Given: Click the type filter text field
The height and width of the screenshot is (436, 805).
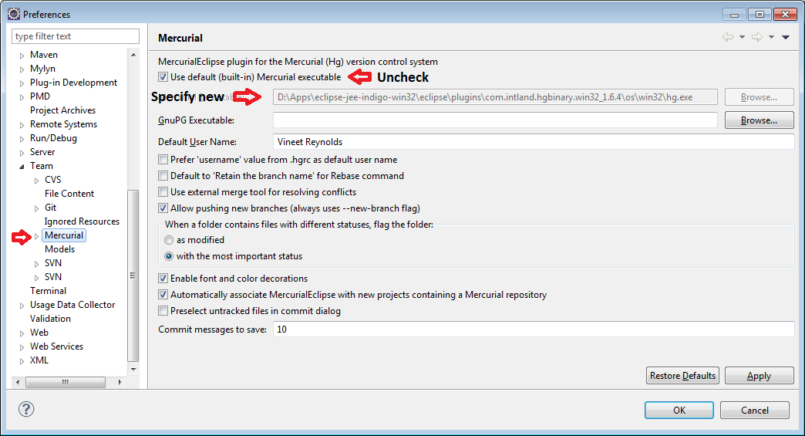Looking at the screenshot, I should pos(76,36).
